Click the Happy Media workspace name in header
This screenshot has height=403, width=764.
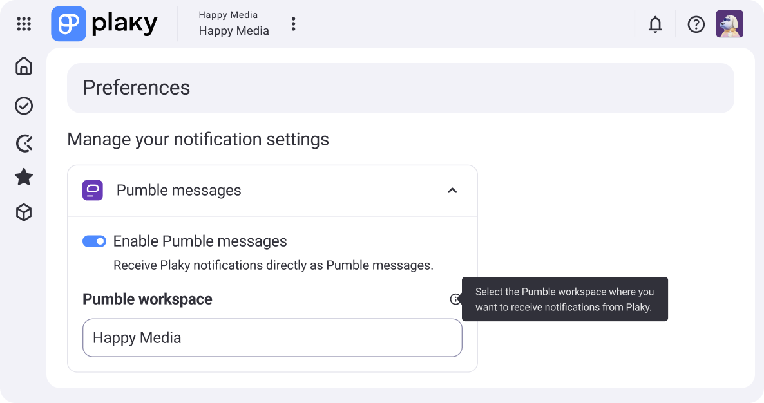(x=234, y=31)
